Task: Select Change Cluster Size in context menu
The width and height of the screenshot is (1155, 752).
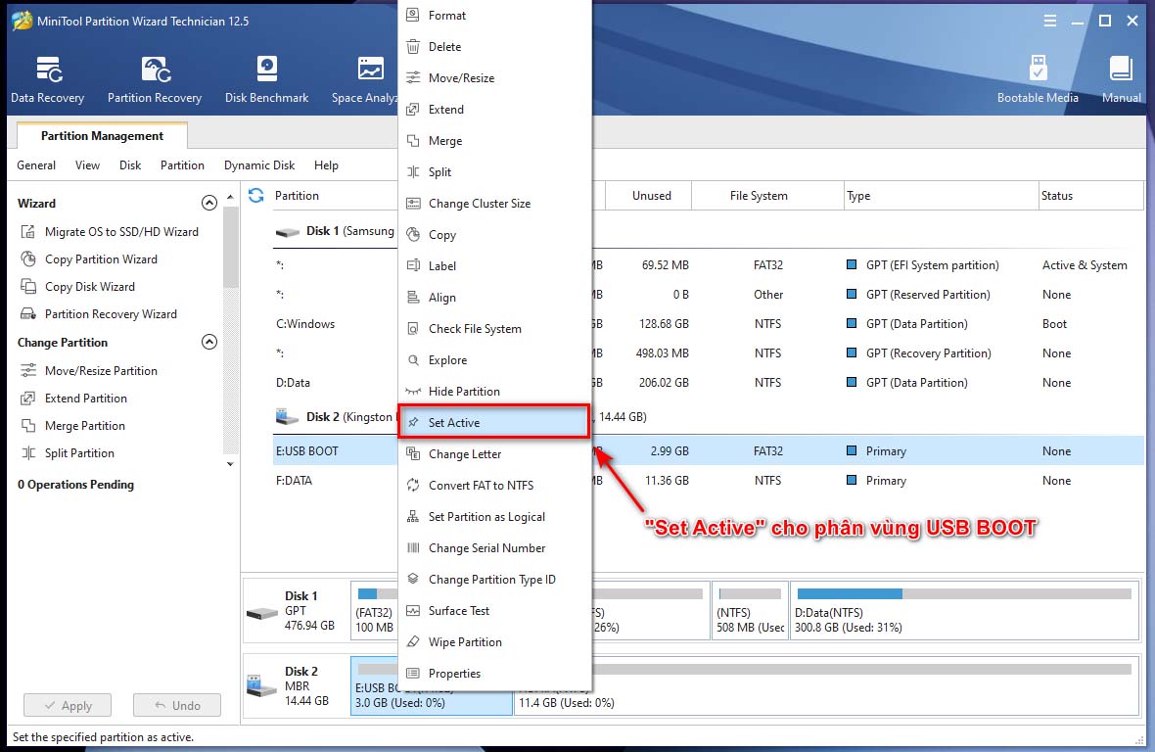Action: (x=495, y=204)
